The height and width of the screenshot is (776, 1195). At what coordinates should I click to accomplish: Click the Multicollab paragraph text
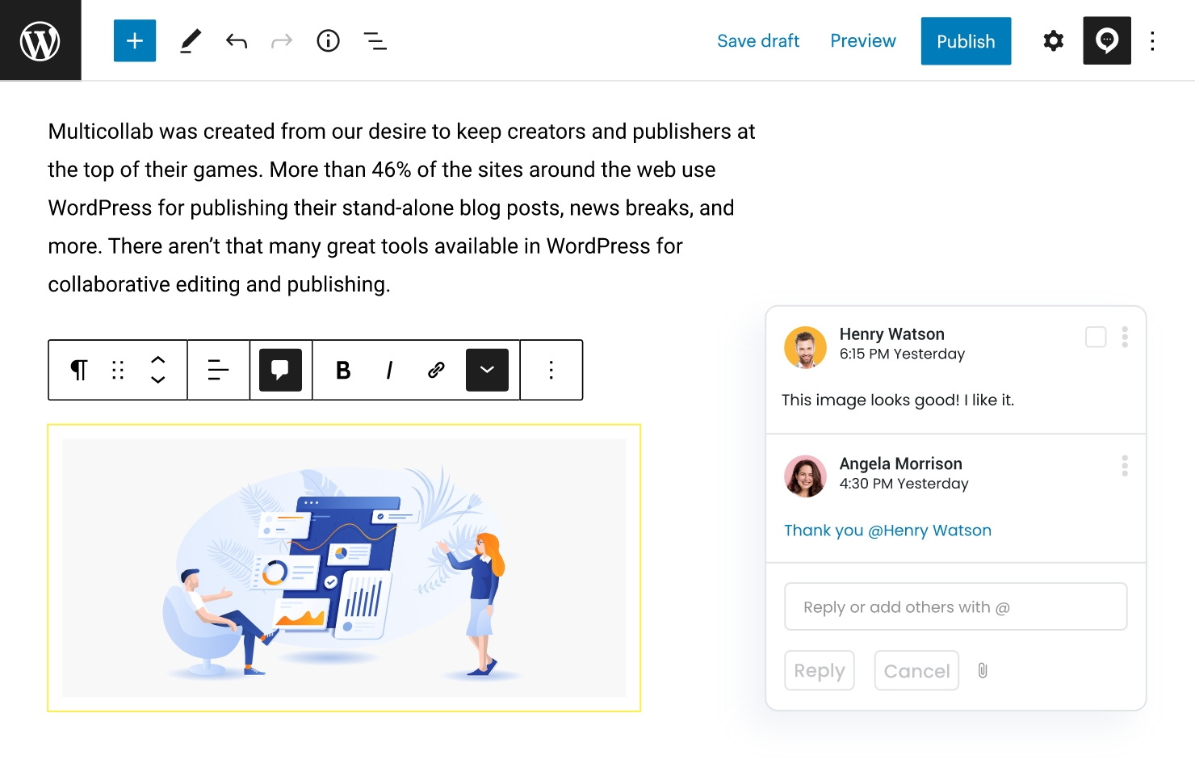[402, 208]
